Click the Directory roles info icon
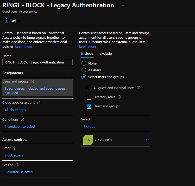This screenshot has height=186, width=195. point(119,97)
